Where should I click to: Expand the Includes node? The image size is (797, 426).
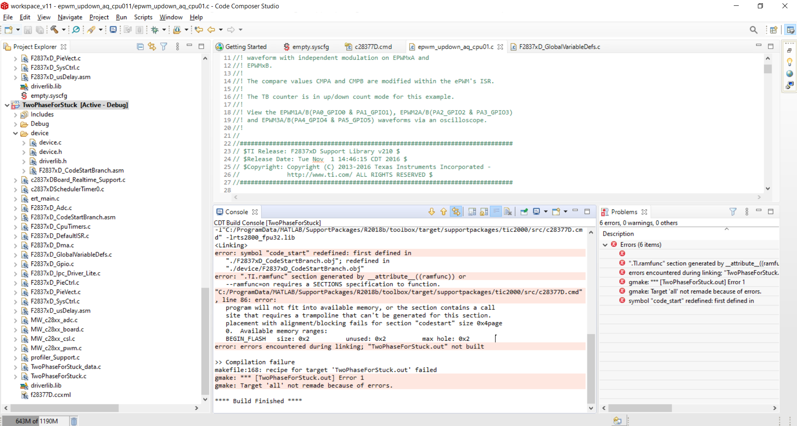[x=15, y=115]
